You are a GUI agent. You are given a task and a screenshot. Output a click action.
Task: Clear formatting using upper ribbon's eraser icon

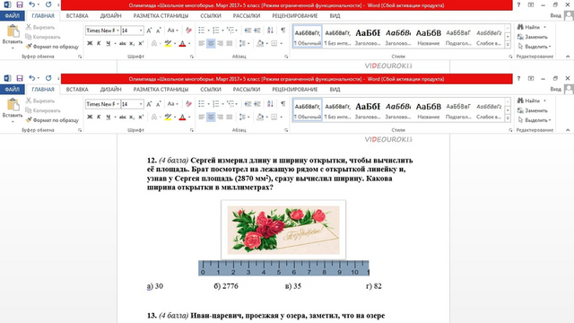(x=188, y=31)
